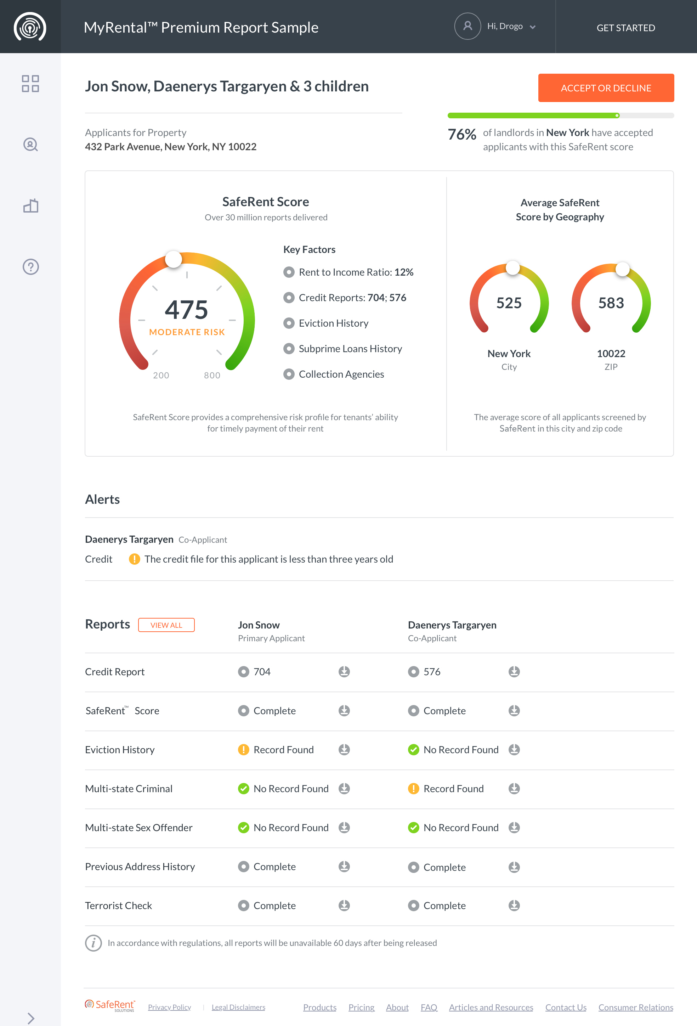Click Record Found indicator for Jon's Eviction History
The width and height of the screenshot is (697, 1026).
[x=243, y=749]
